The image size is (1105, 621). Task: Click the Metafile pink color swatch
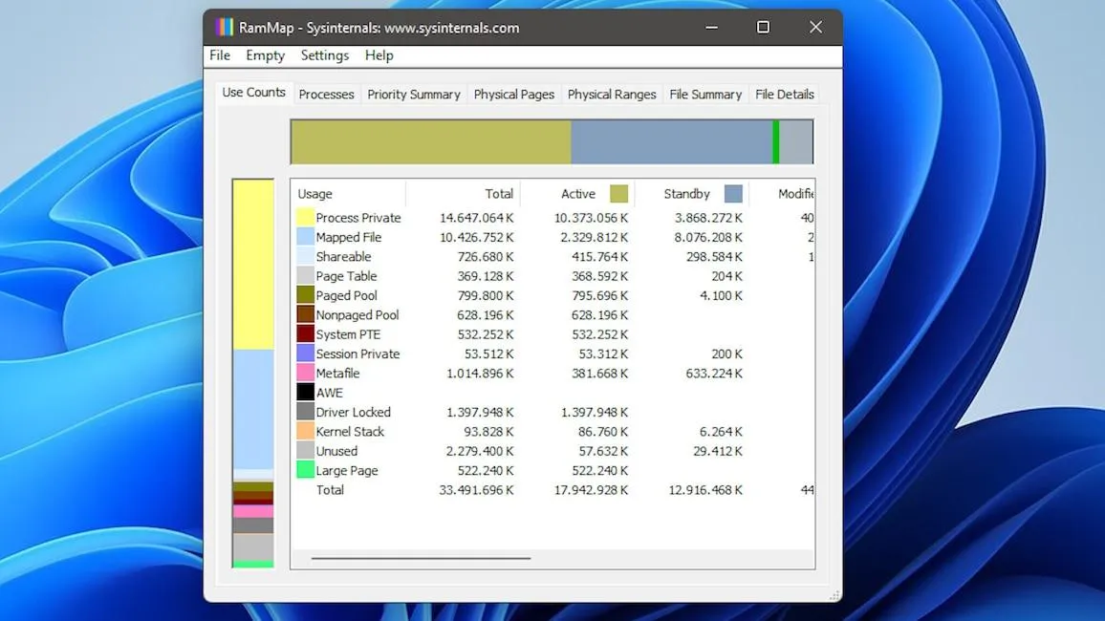click(305, 374)
